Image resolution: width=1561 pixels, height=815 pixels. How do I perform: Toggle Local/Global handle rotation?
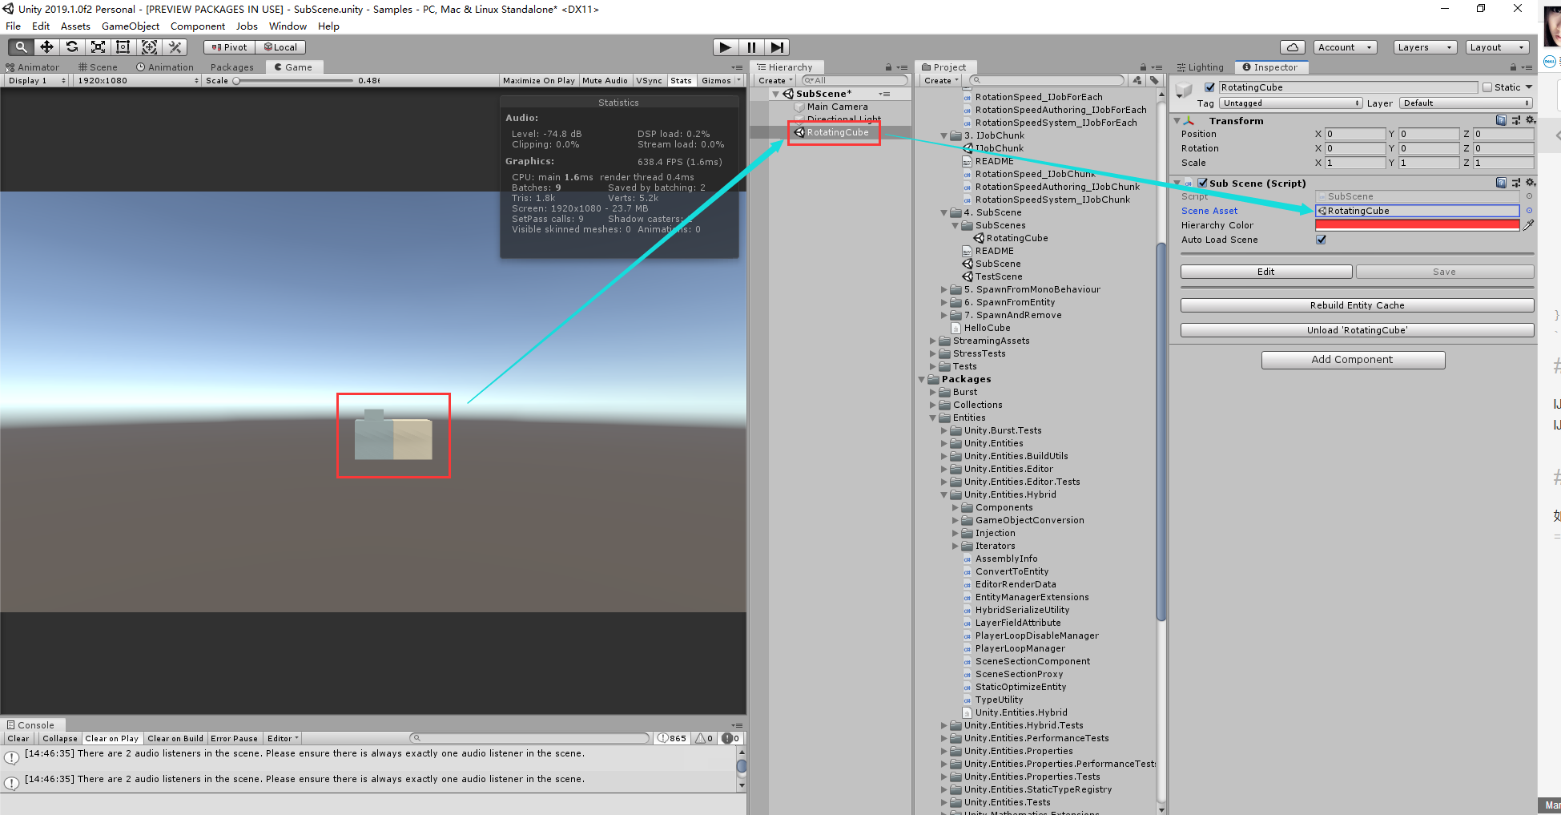[x=280, y=47]
